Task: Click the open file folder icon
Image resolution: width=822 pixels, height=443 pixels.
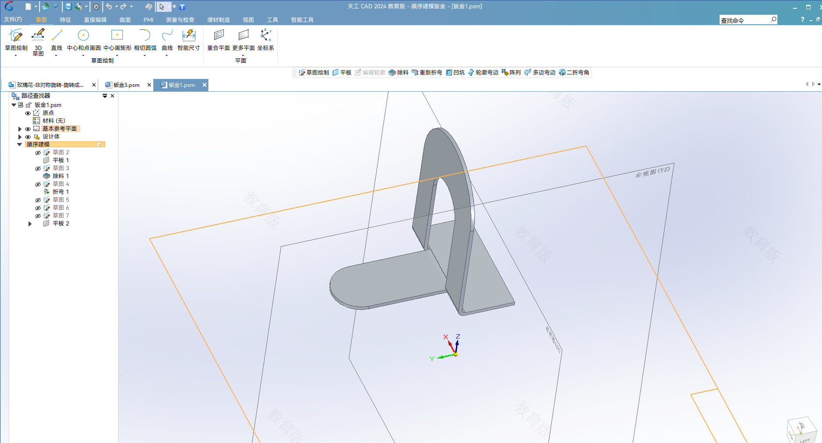Action: click(45, 7)
